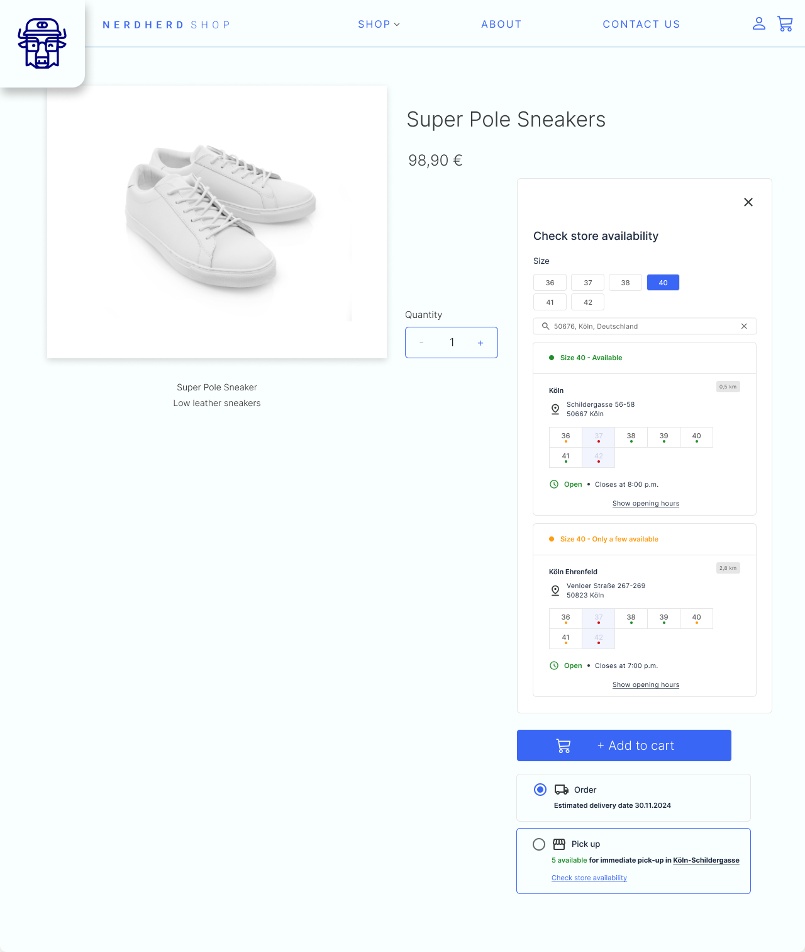Select the Order delivery radio button
805x952 pixels.
540,790
